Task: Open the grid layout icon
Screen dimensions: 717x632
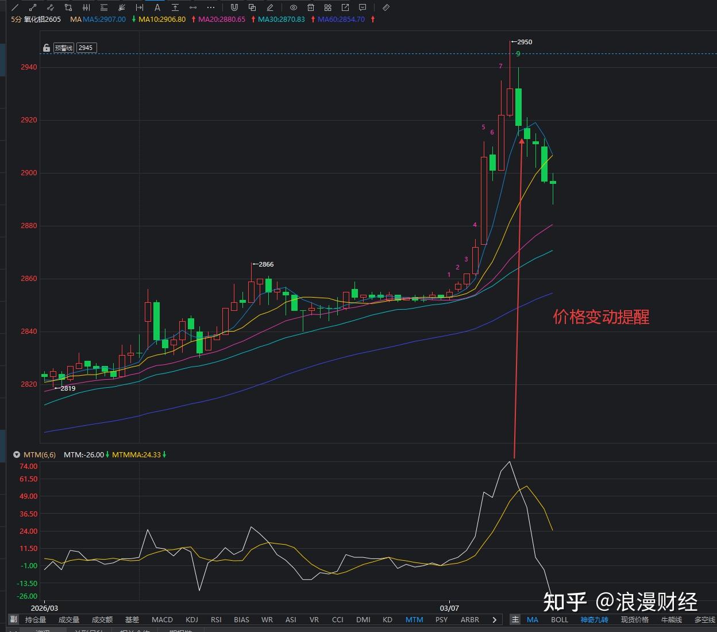Action: pos(328,7)
